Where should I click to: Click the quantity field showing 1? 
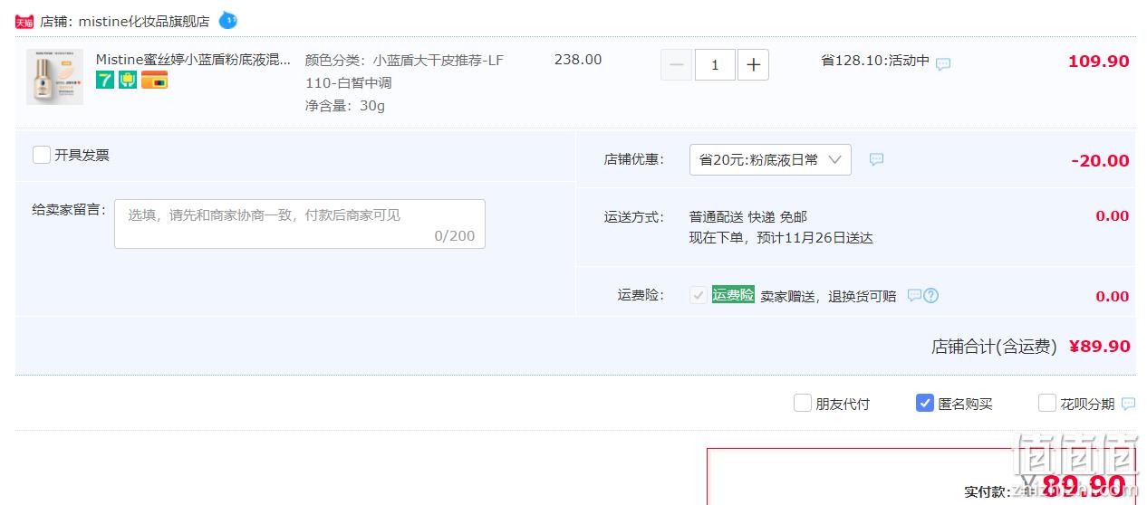(715, 65)
